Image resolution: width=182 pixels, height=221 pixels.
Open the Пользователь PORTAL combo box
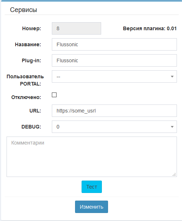point(114,76)
